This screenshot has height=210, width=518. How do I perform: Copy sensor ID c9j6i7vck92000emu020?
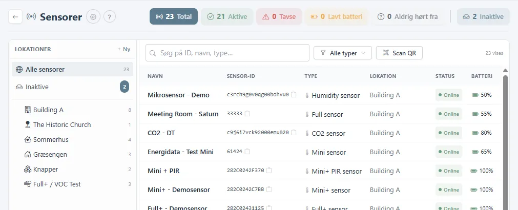click(x=294, y=133)
